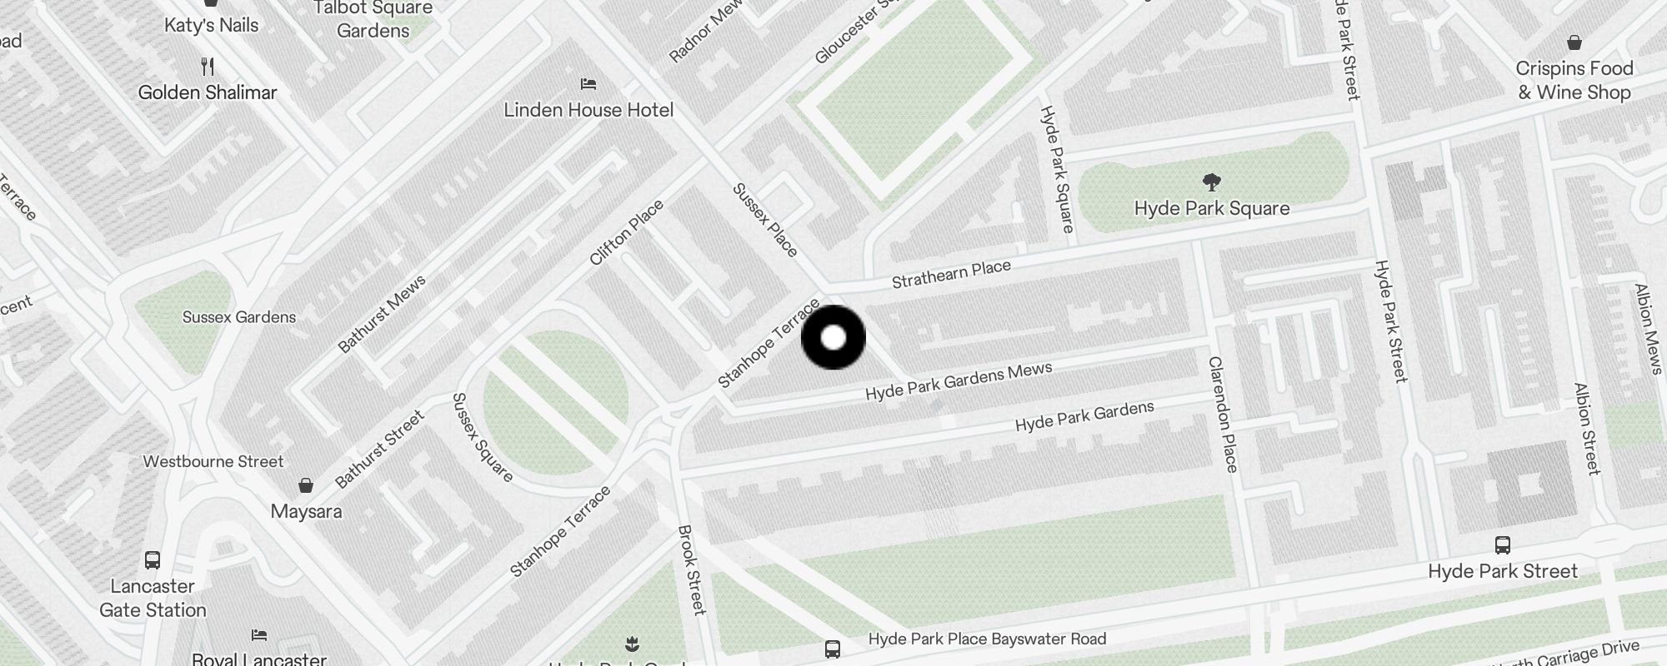Image resolution: width=1667 pixels, height=666 pixels.
Task: Click the black location pin marker
Action: pyautogui.click(x=833, y=337)
